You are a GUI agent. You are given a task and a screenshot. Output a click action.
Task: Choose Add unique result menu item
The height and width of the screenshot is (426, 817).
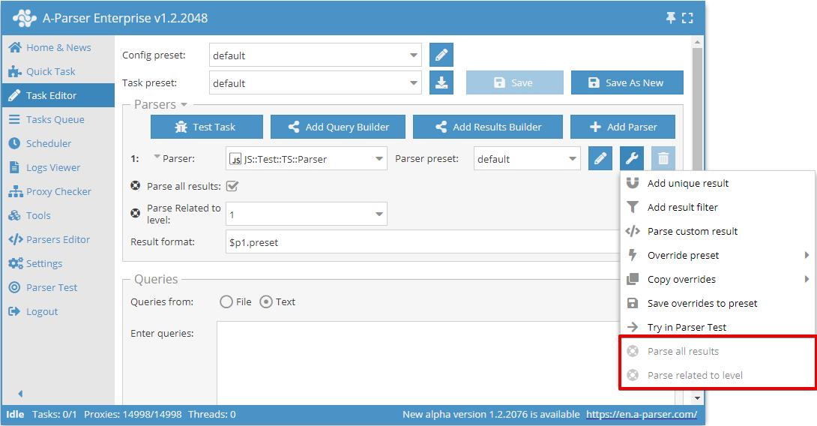tap(687, 184)
